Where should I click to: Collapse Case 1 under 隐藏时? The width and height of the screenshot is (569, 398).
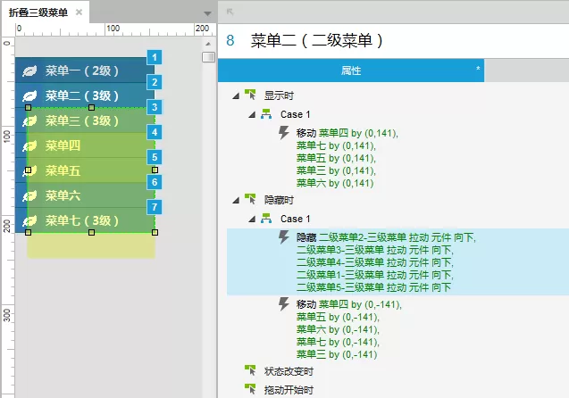(x=252, y=219)
